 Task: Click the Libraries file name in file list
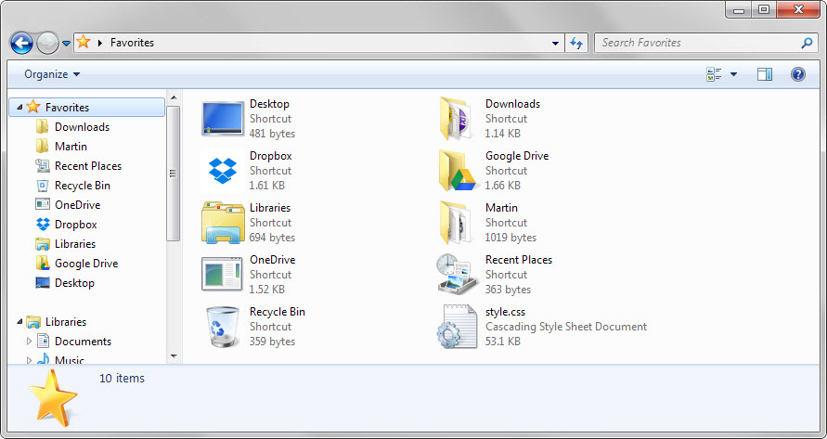(270, 208)
